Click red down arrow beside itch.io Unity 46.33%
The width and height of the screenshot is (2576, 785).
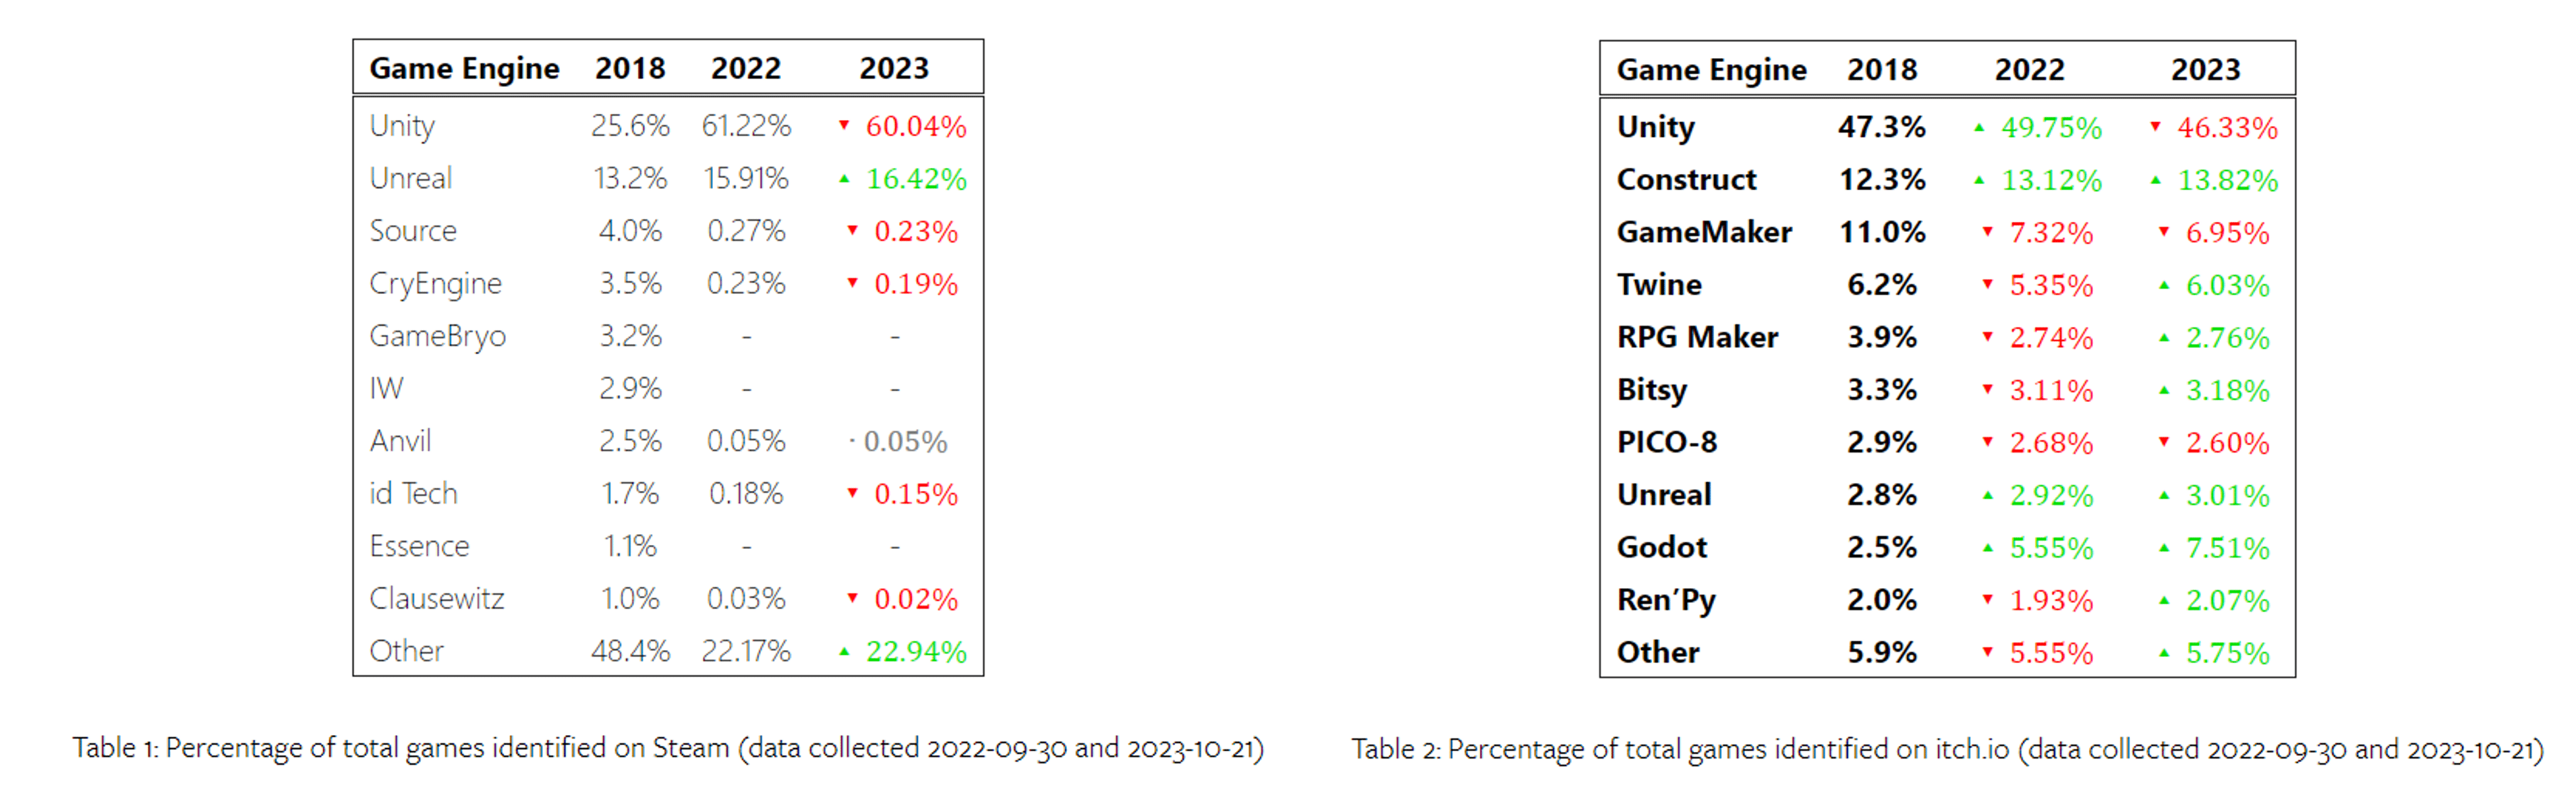(x=2155, y=127)
